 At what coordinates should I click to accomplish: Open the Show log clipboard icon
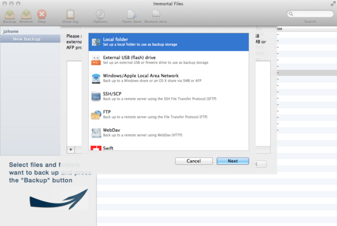pyautogui.click(x=70, y=14)
